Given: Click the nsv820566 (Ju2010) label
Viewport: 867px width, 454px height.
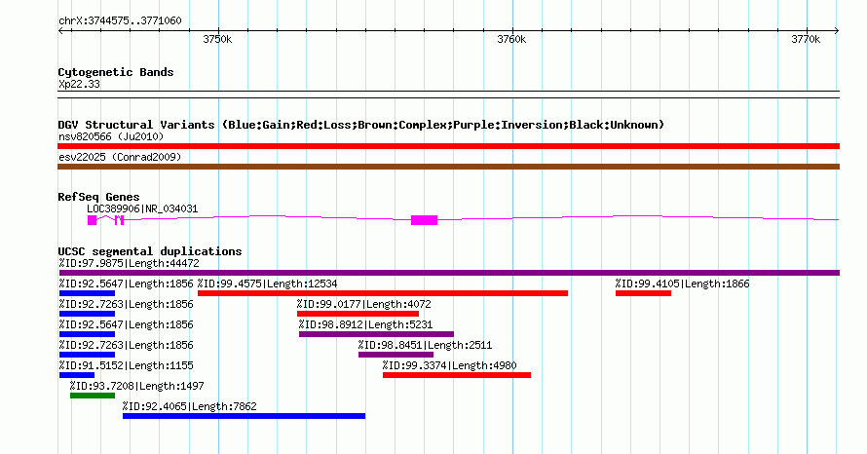Looking at the screenshot, I should (111, 136).
